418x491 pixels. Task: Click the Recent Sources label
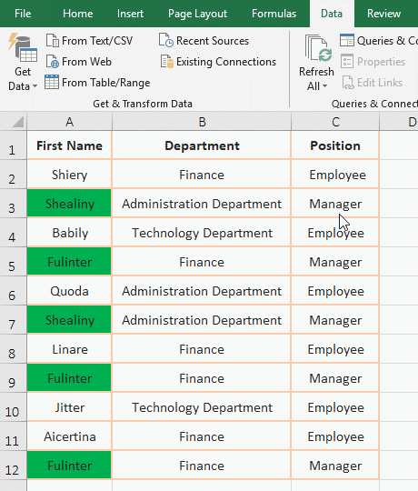213,41
